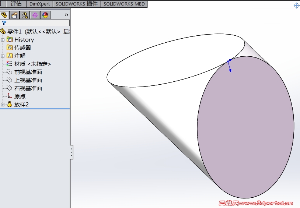
Task: Click the 注解 annotations icon
Action: click(10, 56)
